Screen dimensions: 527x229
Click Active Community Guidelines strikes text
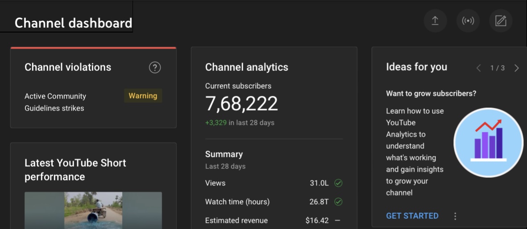coord(55,102)
